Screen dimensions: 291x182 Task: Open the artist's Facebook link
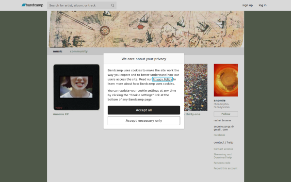pyautogui.click(x=219, y=135)
